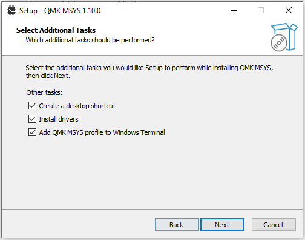The height and width of the screenshot is (240, 305).
Task: Uncheck the Create a desktop shortcut checkbox
Action: [x=32, y=106]
